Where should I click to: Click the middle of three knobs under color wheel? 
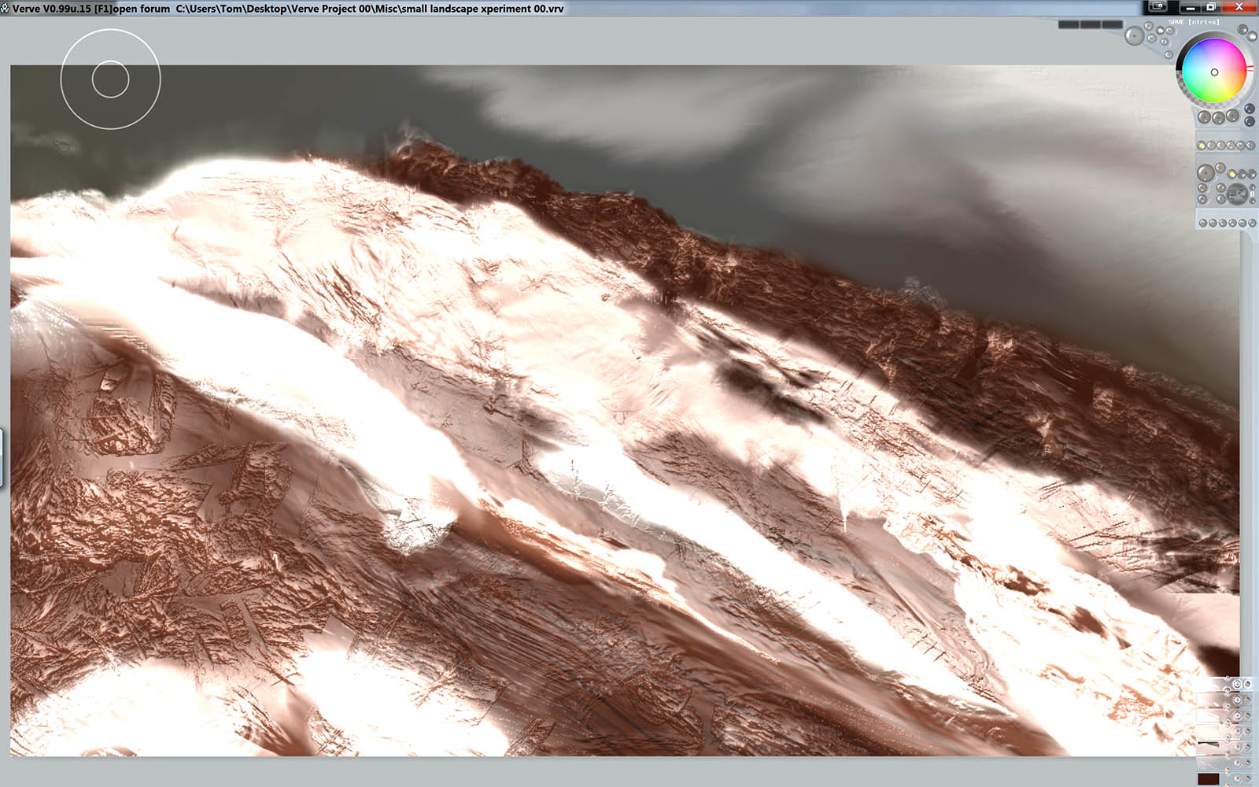click(x=1218, y=118)
